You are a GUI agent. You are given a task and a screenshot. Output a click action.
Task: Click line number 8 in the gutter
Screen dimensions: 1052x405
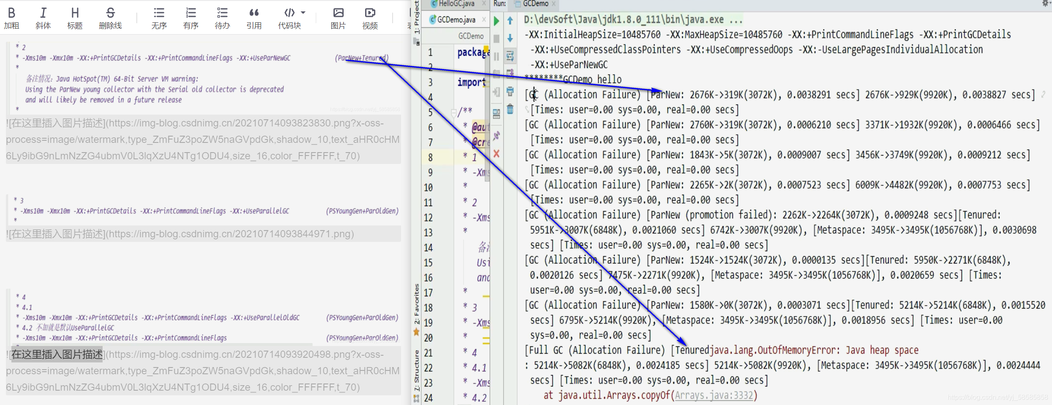pos(430,157)
